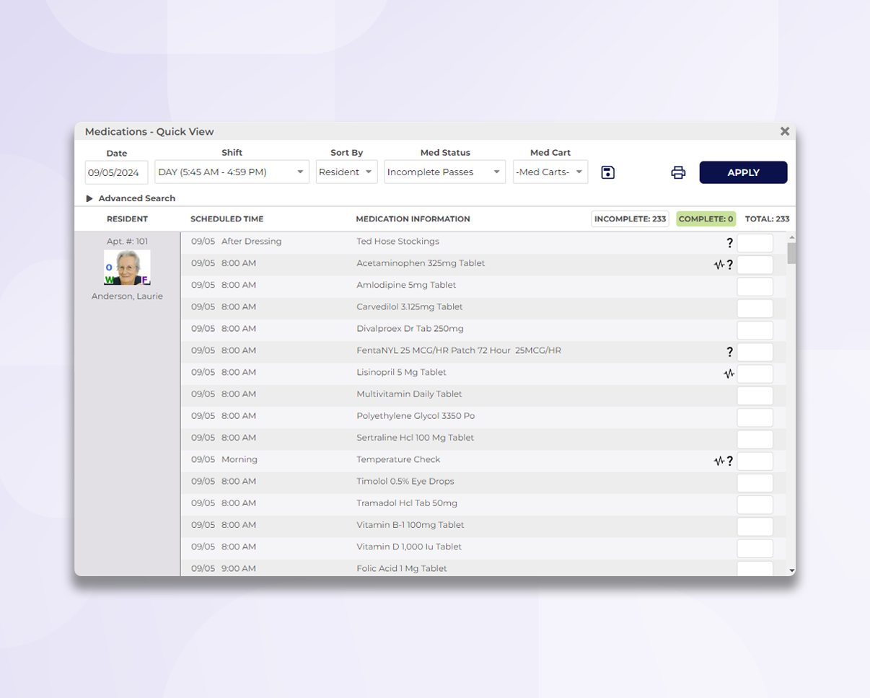This screenshot has width=870, height=698.
Task: Click the vitals waveform icon on the Acetaminophen row
Action: pyautogui.click(x=719, y=266)
